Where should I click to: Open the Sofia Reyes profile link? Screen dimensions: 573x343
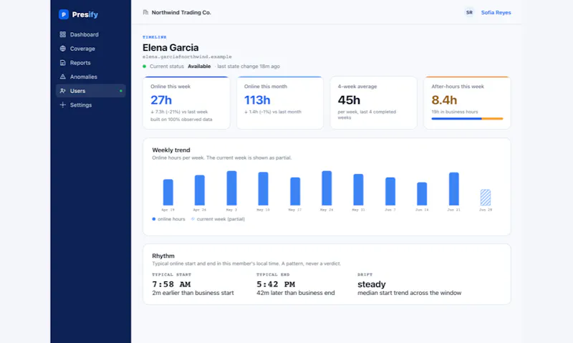(496, 12)
